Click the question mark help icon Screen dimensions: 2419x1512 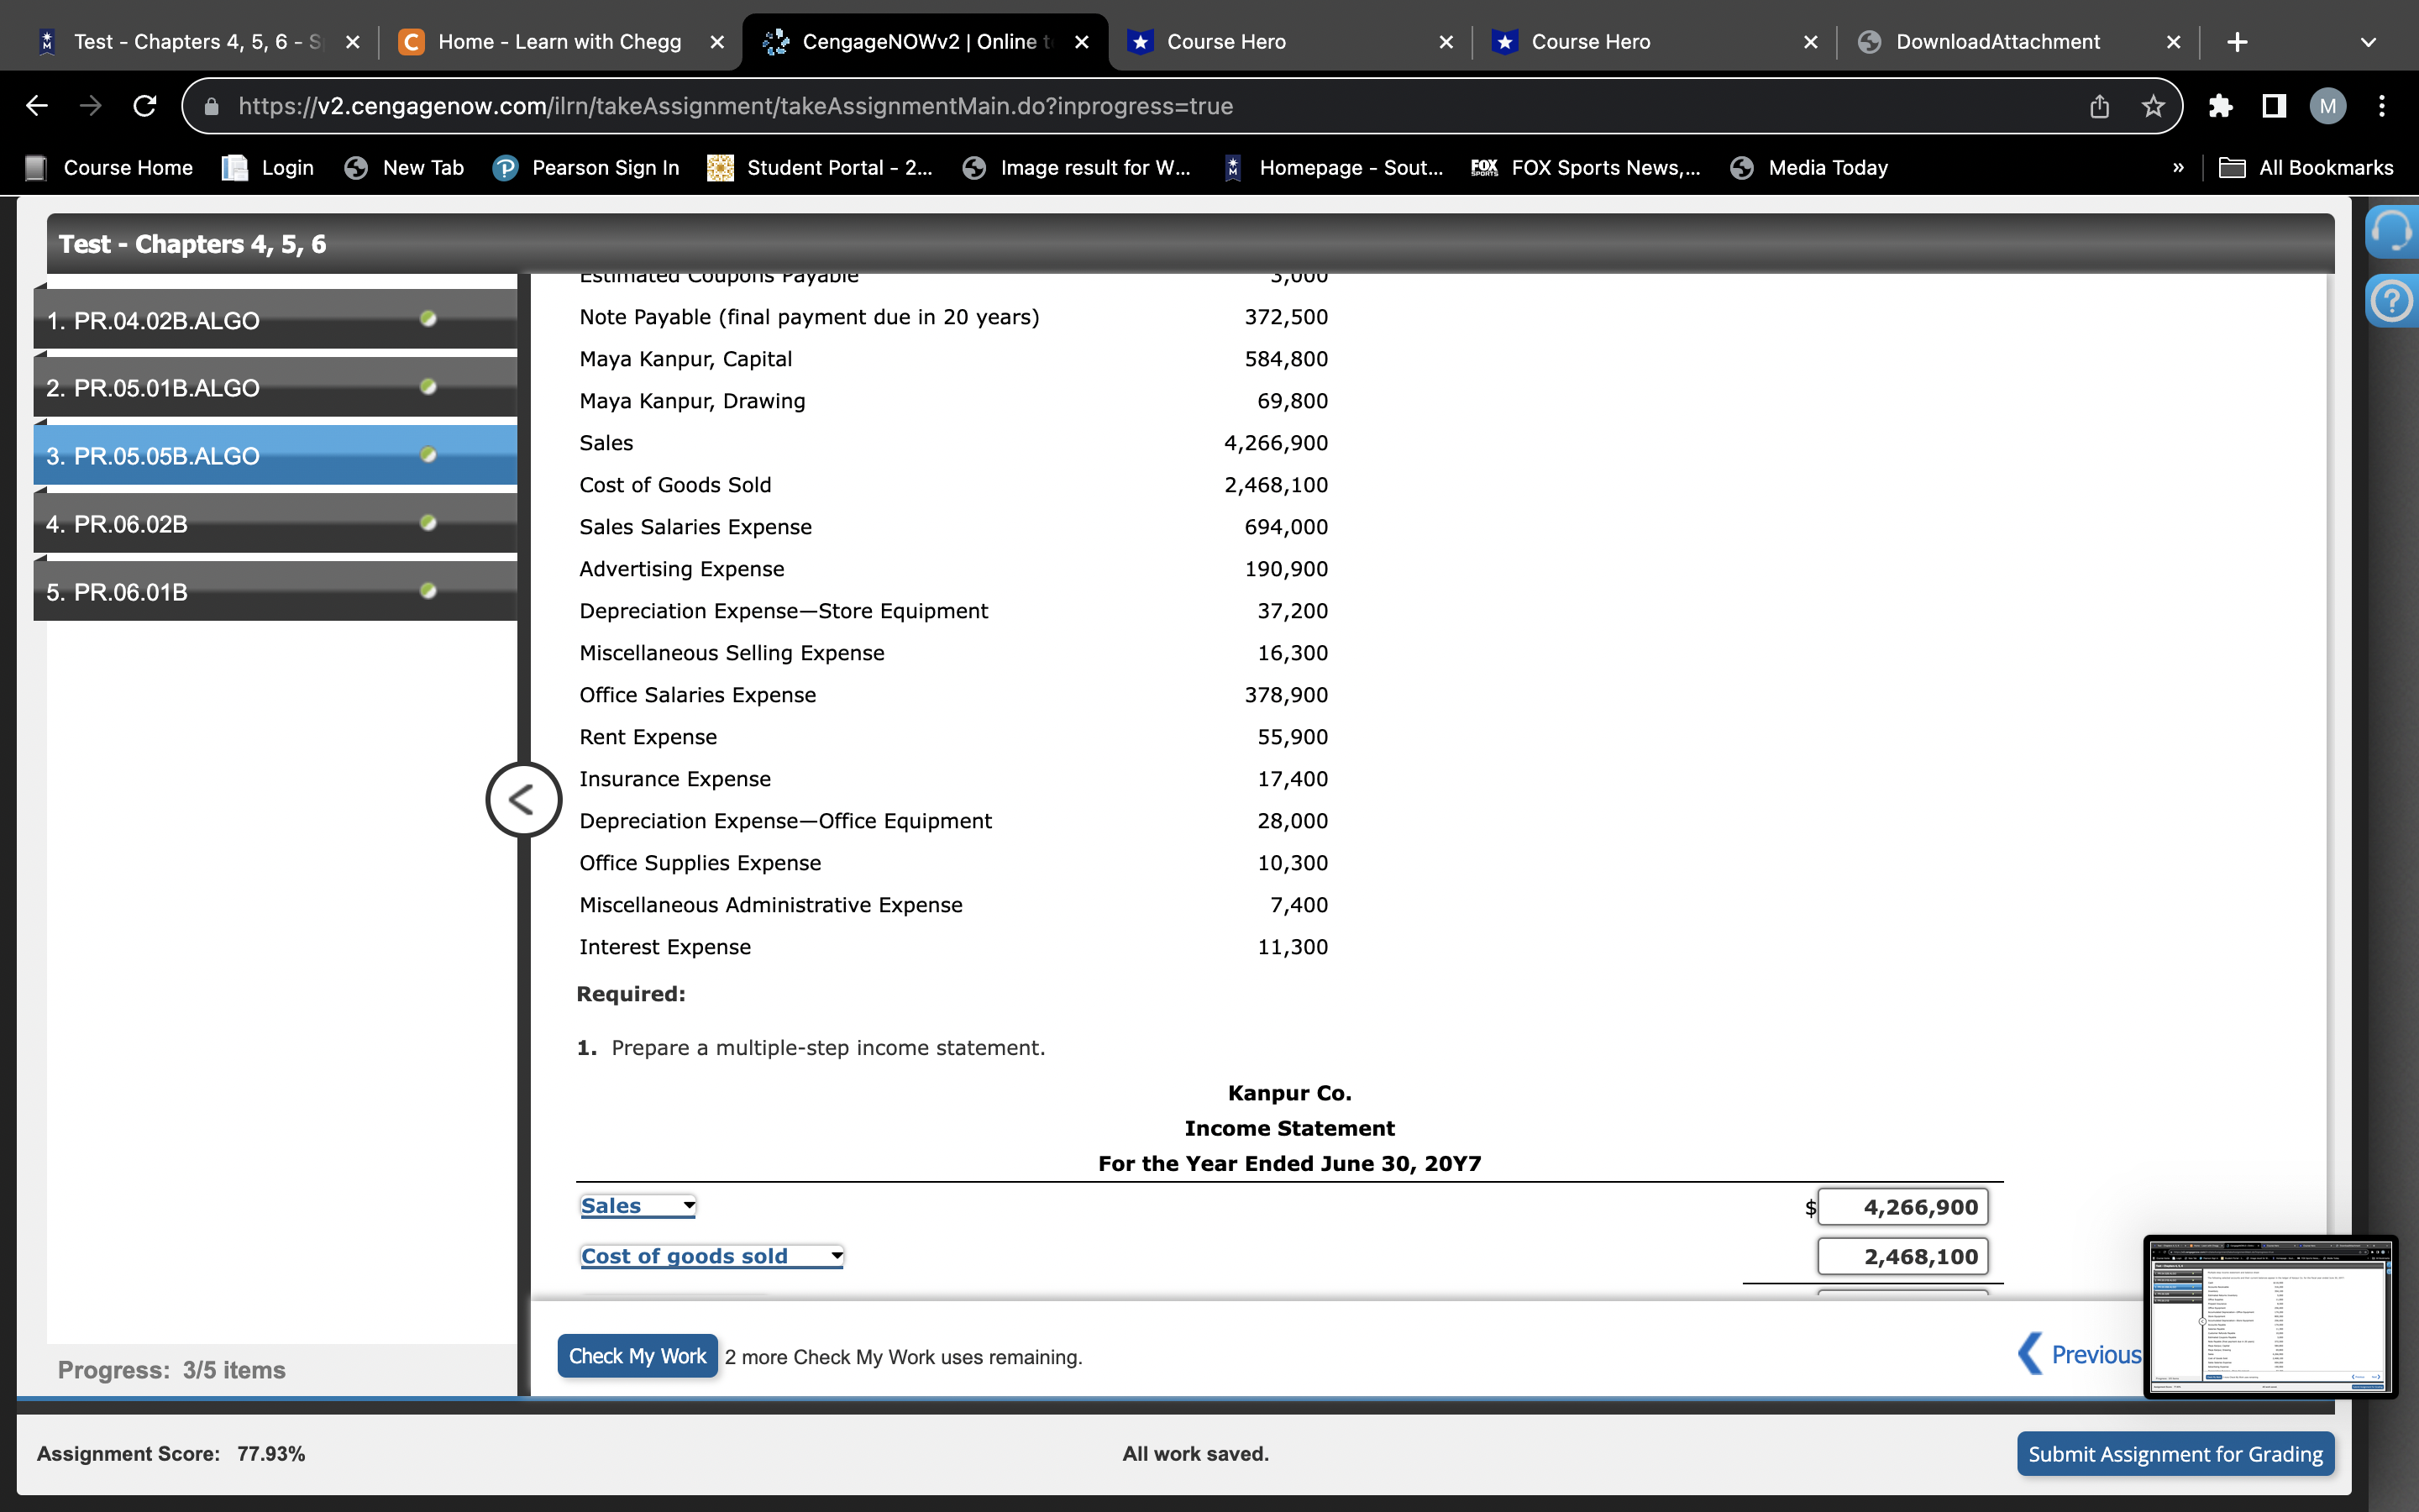tap(2392, 300)
